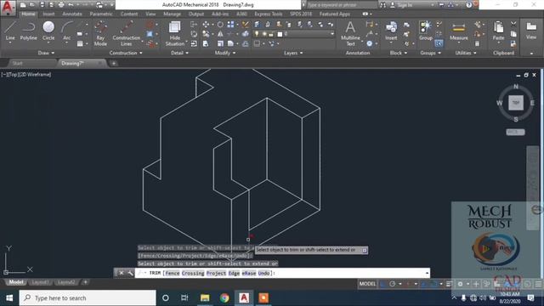The height and width of the screenshot is (306, 544).
Task: Switch to the Parametric tab
Action: 101,14
